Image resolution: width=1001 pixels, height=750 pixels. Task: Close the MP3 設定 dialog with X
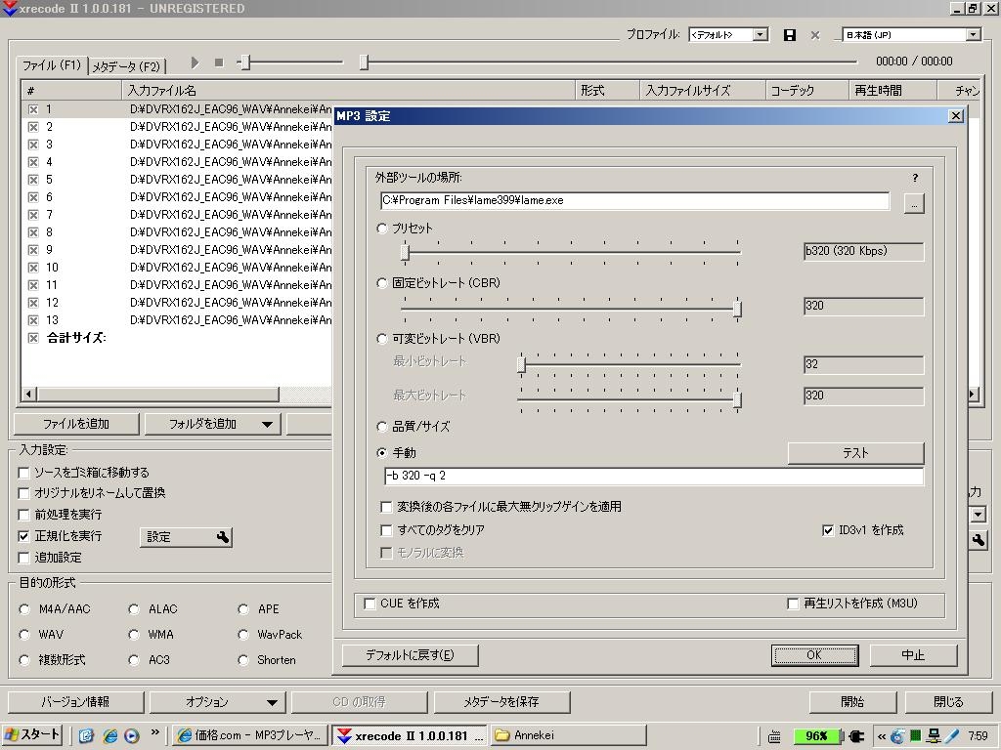(x=956, y=115)
